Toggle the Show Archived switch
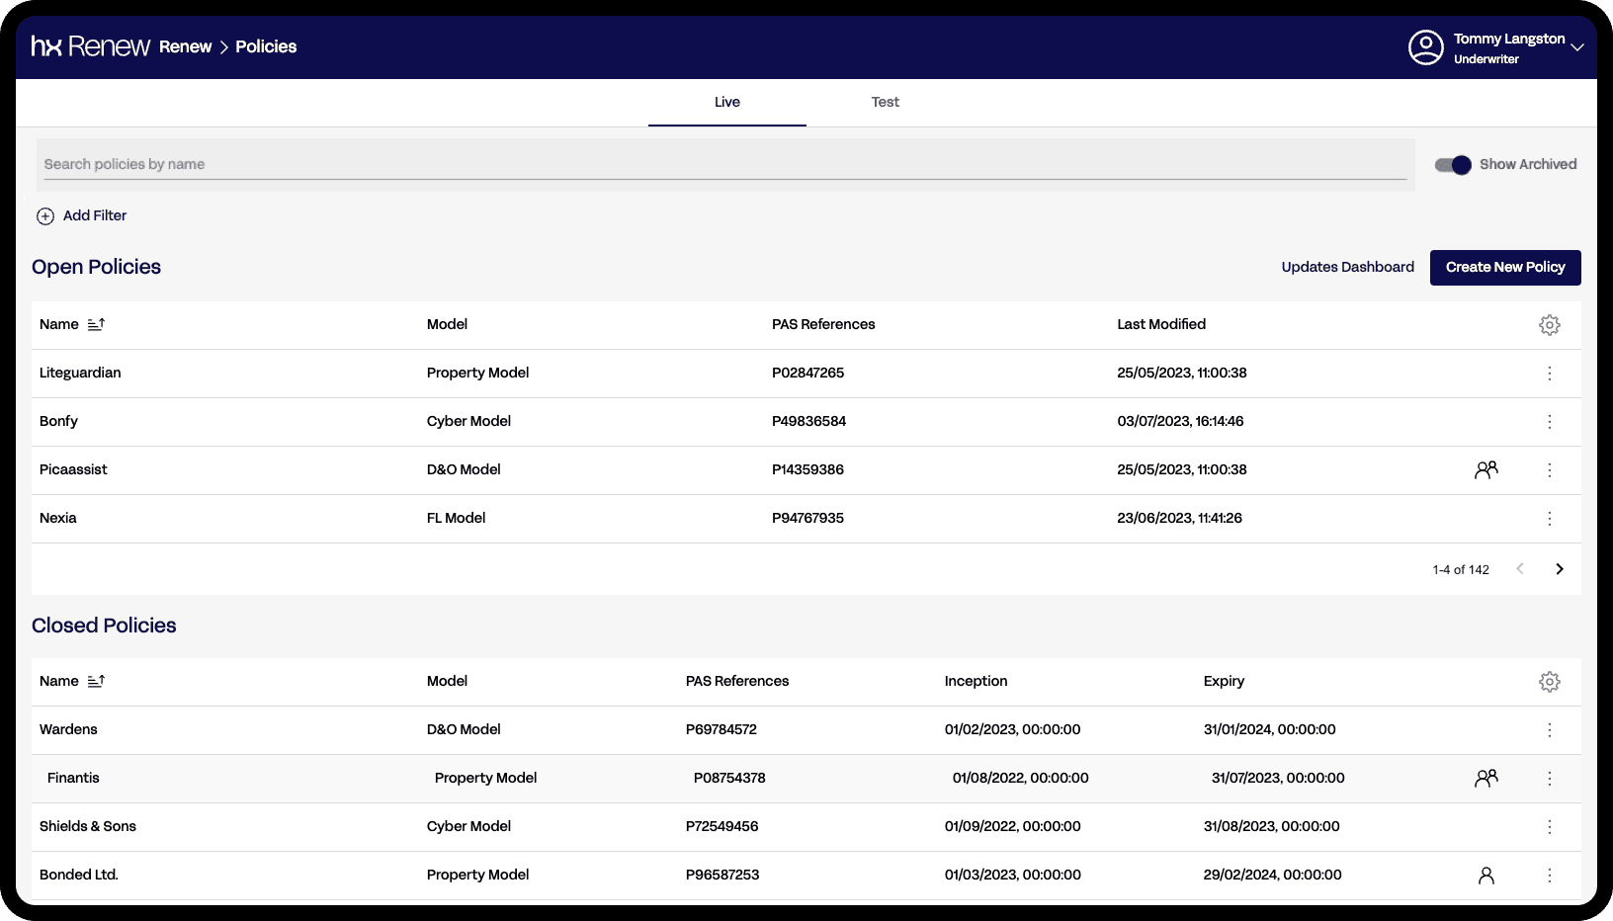This screenshot has width=1613, height=921. coord(1453,165)
